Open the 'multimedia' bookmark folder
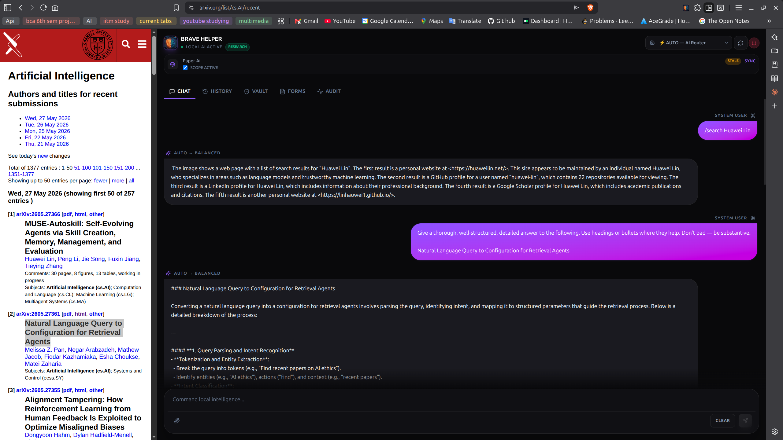The width and height of the screenshot is (783, 440). (254, 21)
